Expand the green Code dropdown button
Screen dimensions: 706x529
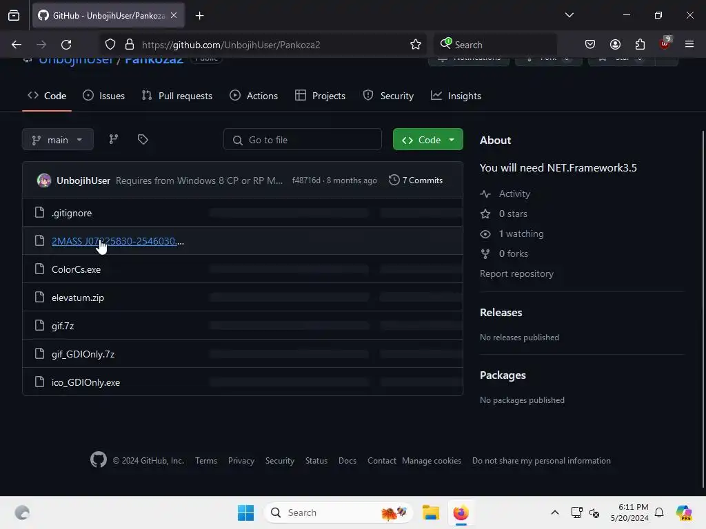(x=427, y=139)
